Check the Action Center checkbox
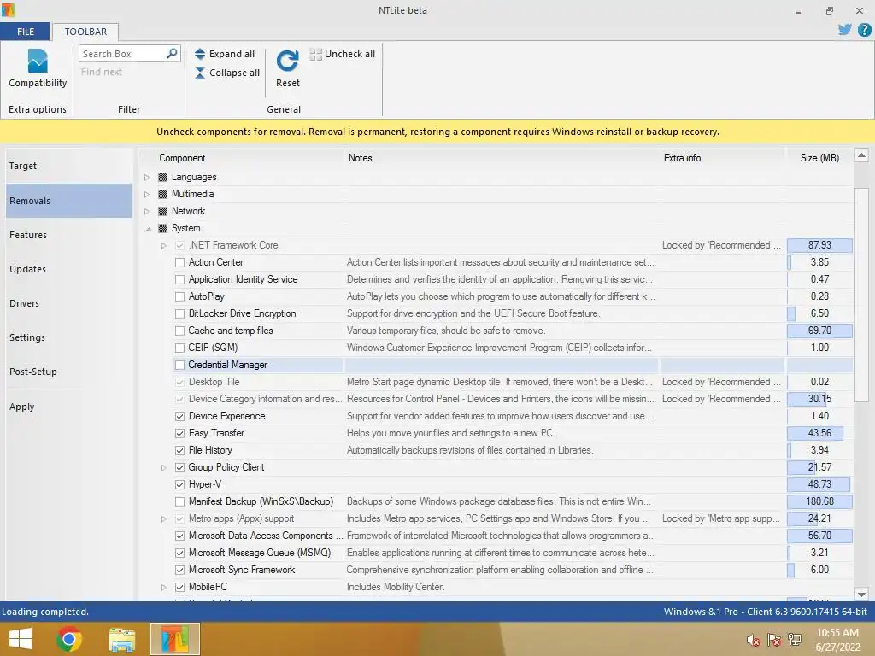The width and height of the screenshot is (875, 656). [x=179, y=262]
